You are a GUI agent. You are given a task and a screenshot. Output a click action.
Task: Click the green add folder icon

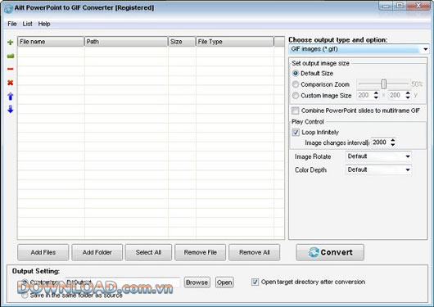pyautogui.click(x=11, y=56)
